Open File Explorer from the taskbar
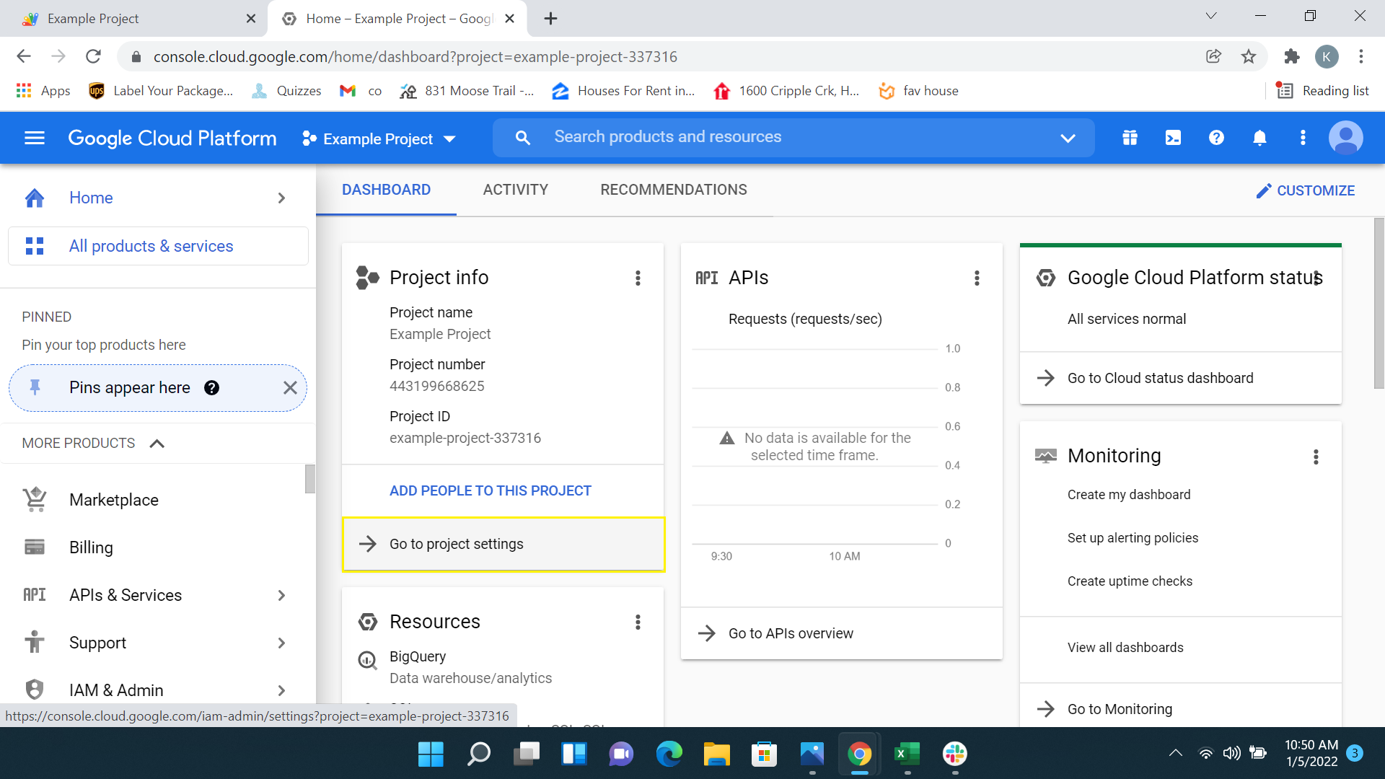Viewport: 1385px width, 779px height. pos(716,754)
